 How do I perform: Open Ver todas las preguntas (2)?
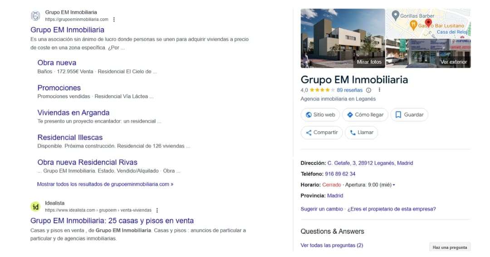(x=332, y=246)
